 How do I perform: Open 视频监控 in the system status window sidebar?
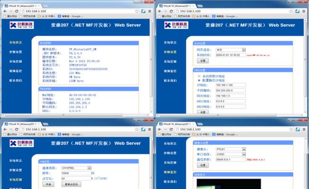[16, 71]
